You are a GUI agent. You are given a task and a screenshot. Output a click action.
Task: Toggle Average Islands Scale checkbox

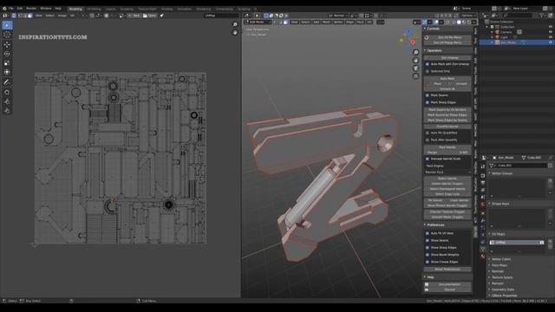point(428,159)
